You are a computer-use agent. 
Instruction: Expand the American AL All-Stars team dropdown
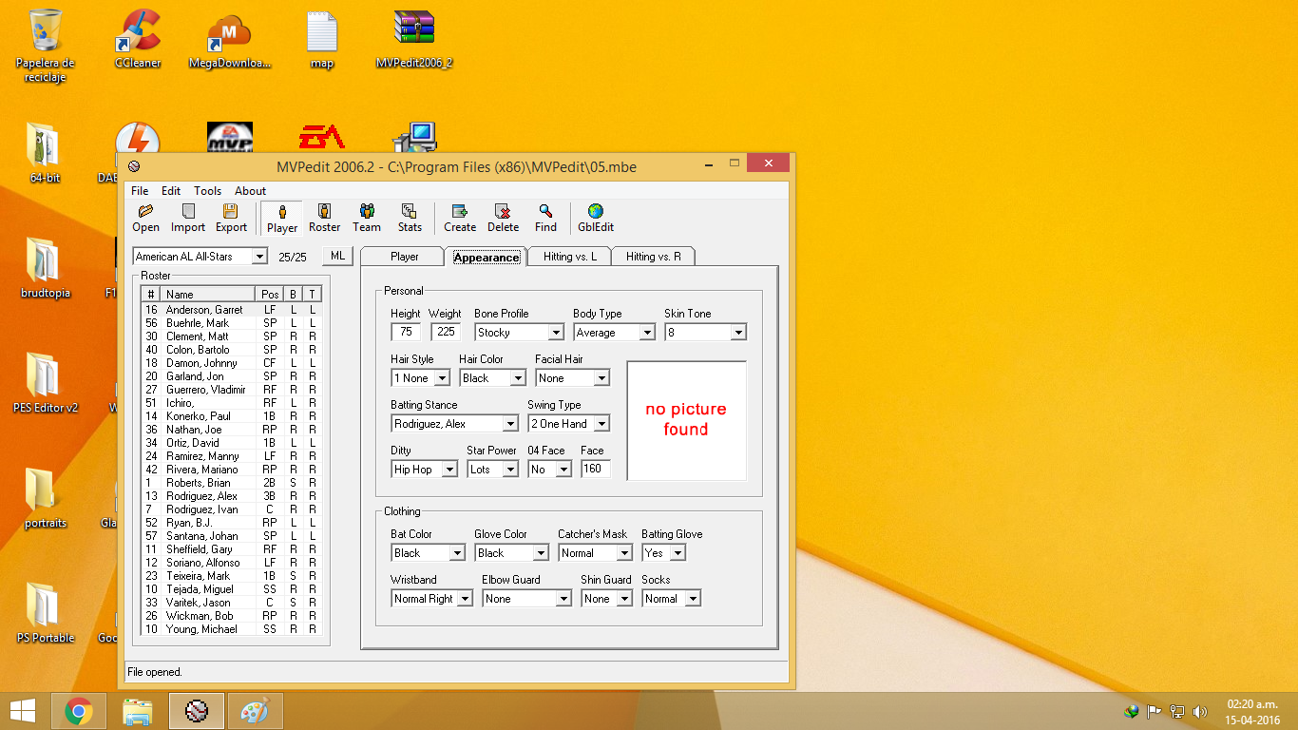coord(259,257)
